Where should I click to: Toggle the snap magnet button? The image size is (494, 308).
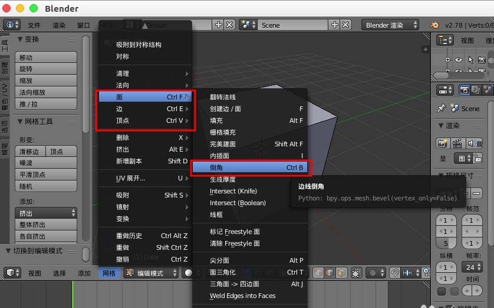[394, 273]
